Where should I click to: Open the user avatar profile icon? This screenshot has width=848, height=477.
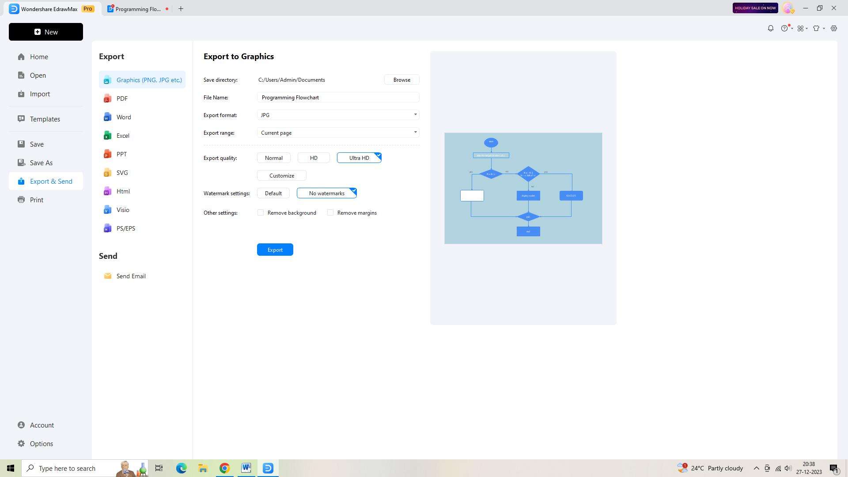pyautogui.click(x=787, y=8)
